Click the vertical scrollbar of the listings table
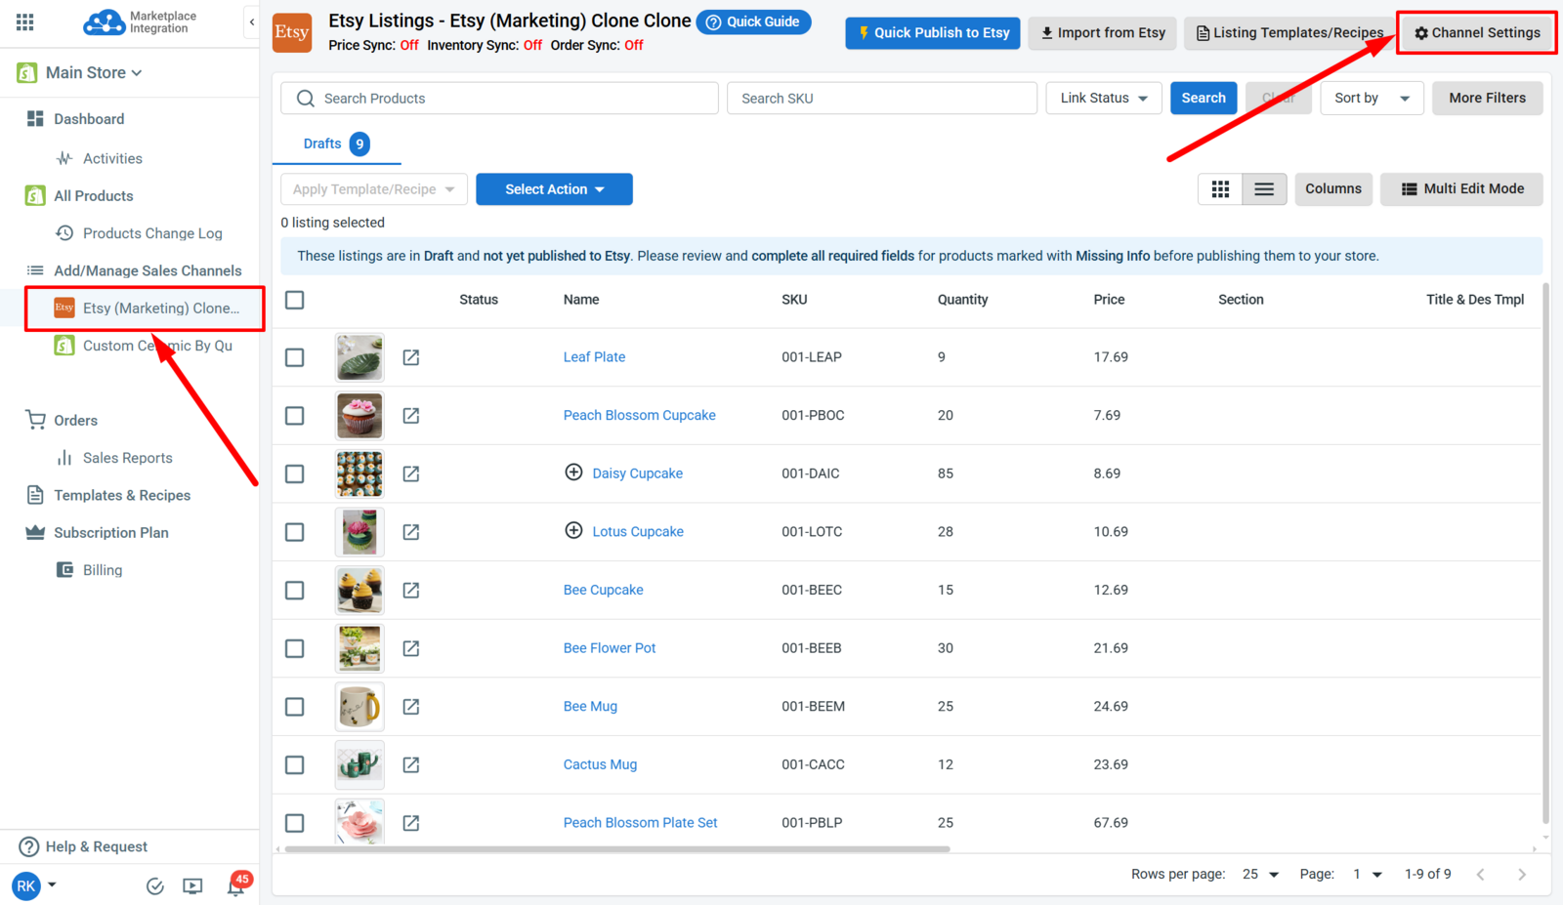This screenshot has width=1563, height=905. pos(1545,554)
